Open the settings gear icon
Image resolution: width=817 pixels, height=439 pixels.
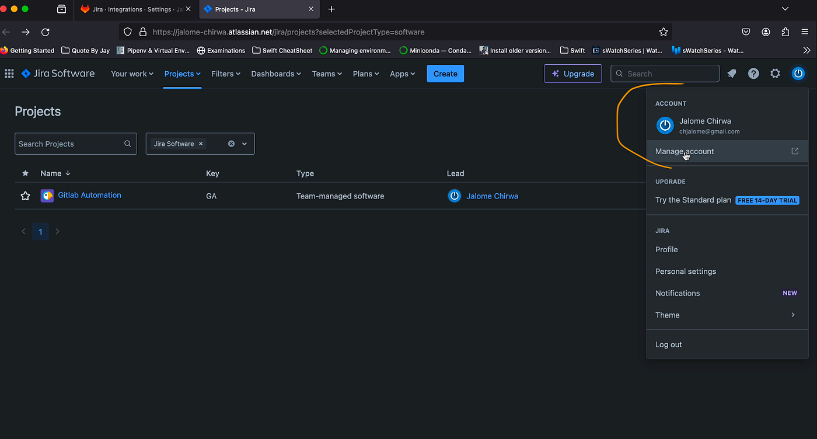pyautogui.click(x=775, y=74)
